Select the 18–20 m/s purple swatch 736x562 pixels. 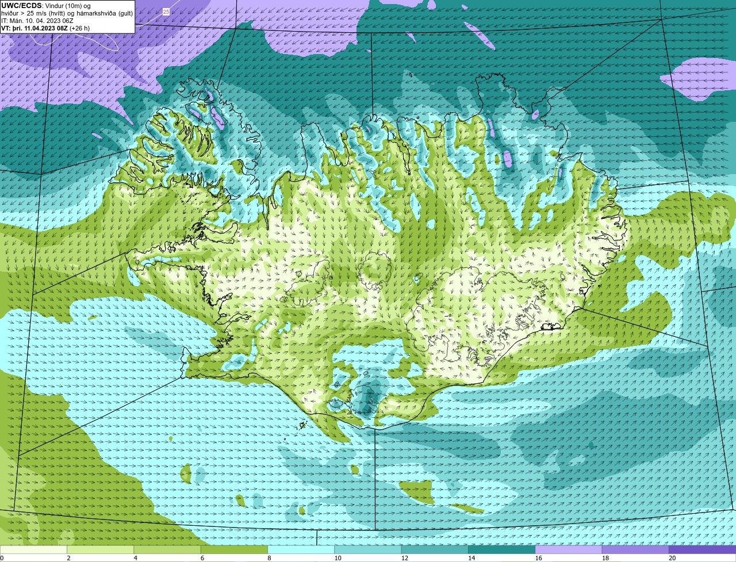[x=635, y=549]
